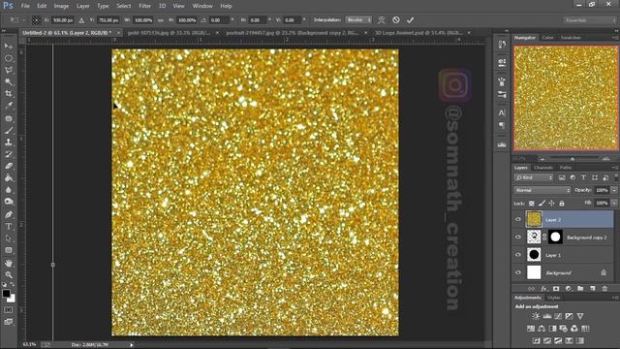
Task: Open the Filter menu
Action: click(144, 6)
